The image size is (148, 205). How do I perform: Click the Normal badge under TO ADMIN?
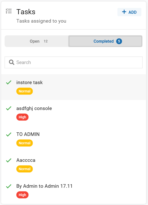pos(24,143)
